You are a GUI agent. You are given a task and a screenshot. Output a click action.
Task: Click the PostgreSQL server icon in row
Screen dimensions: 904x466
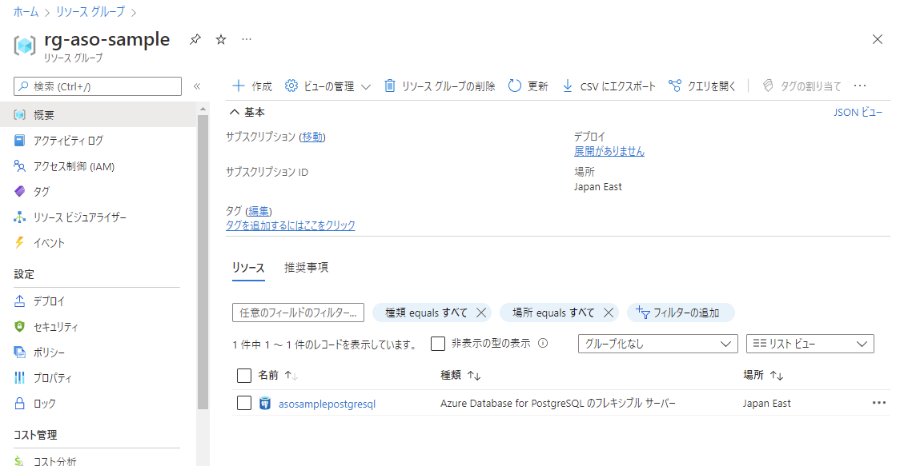(265, 404)
